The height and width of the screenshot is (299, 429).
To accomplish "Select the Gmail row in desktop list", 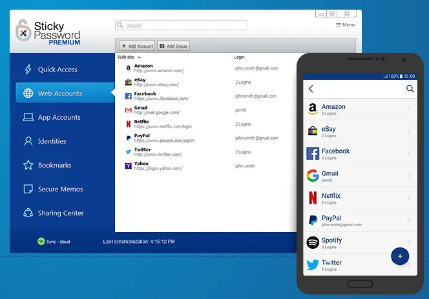I will pyautogui.click(x=205, y=110).
